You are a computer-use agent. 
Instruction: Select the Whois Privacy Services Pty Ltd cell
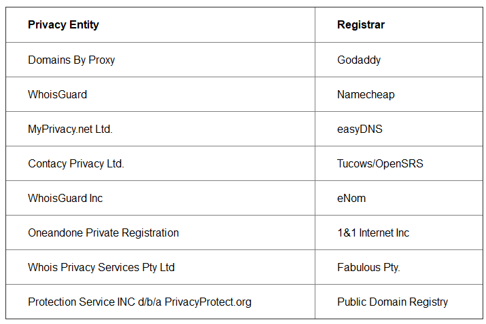[x=101, y=268]
